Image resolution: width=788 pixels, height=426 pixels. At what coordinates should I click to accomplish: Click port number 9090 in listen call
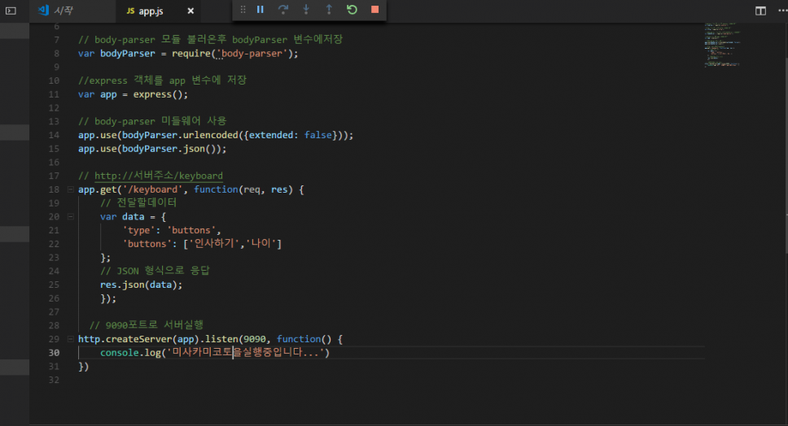255,339
